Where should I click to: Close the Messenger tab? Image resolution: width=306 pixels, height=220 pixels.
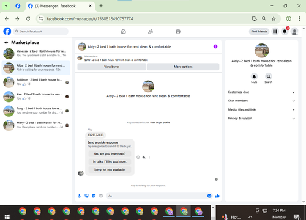90,6
